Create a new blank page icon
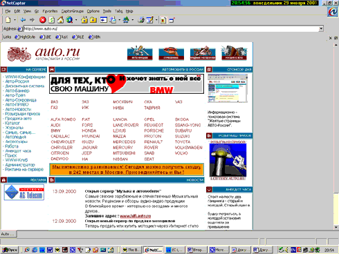Image resolution: width=339 pixels, height=254 pixels. [8, 20]
